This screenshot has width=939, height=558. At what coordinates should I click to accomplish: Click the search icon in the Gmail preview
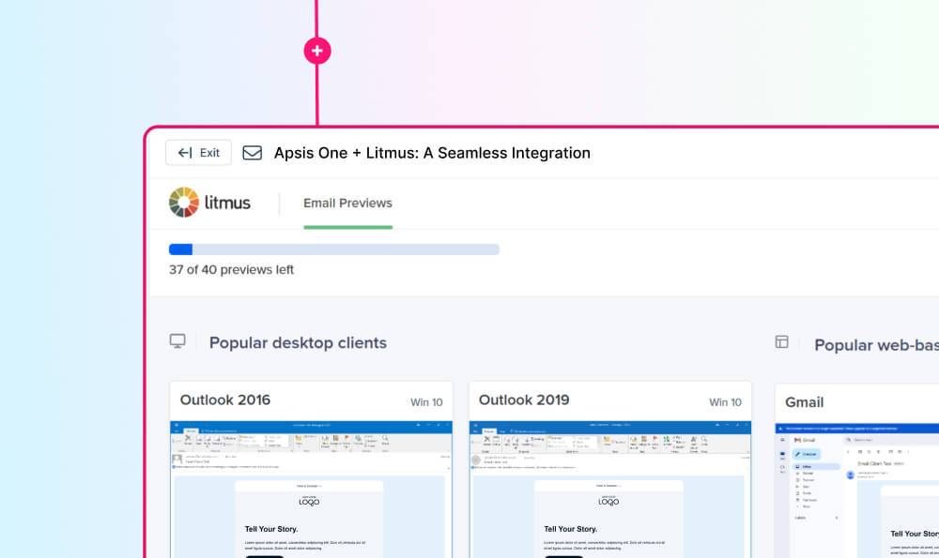pyautogui.click(x=849, y=439)
